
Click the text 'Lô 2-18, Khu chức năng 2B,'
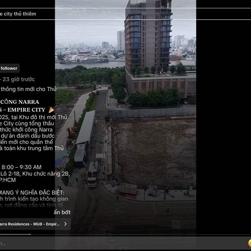point(35,174)
